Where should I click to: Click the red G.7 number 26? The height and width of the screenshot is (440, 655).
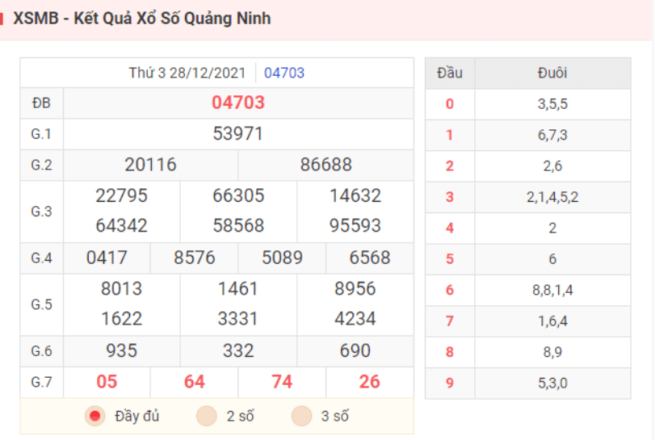pyautogui.click(x=370, y=382)
